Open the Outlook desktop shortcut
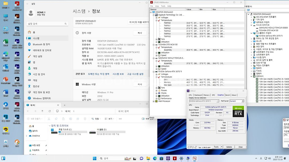The image size is (289, 162). (6, 68)
